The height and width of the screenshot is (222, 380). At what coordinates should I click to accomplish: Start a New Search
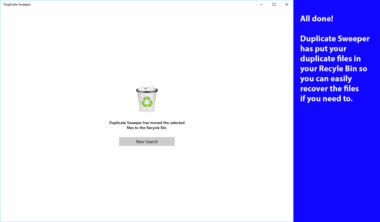[147, 142]
